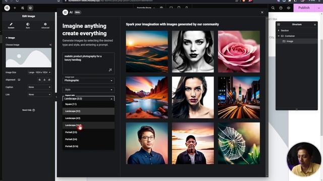Viewport: 323px width, 181px height.
Task: Toggle the Structure layers icon in top bar
Action: coord(30,8)
